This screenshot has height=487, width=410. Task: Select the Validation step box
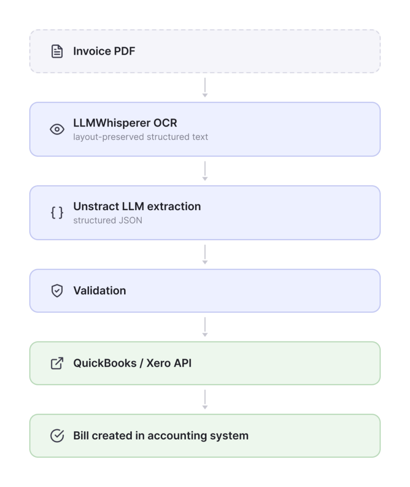205,291
